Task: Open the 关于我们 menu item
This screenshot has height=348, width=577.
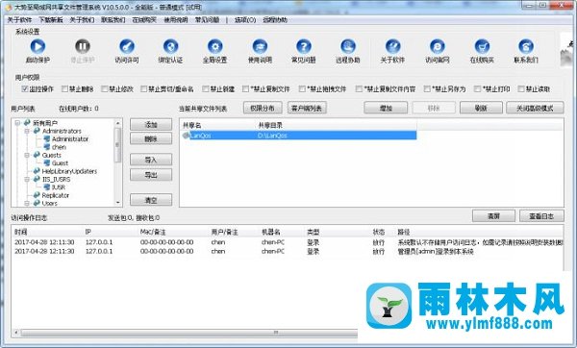Action: pyautogui.click(x=82, y=20)
